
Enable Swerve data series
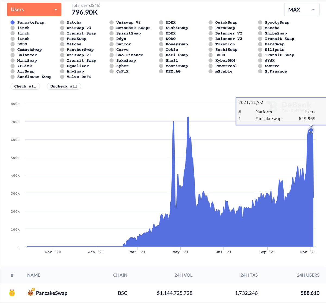point(269,66)
